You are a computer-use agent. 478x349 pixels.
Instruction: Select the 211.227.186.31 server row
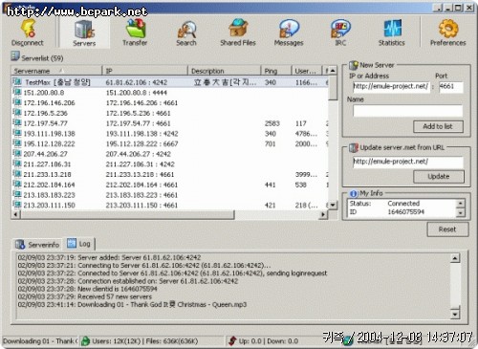(x=170, y=164)
